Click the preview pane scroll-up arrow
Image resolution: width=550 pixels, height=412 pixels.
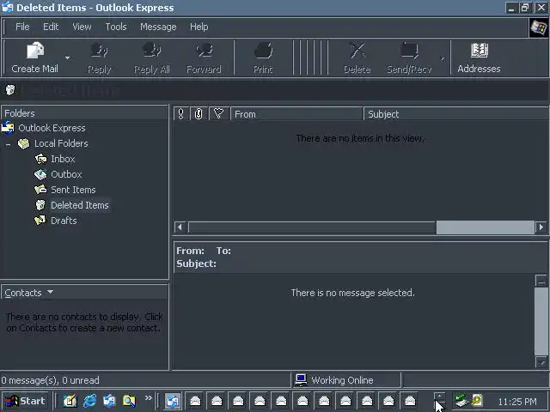pyautogui.click(x=541, y=281)
